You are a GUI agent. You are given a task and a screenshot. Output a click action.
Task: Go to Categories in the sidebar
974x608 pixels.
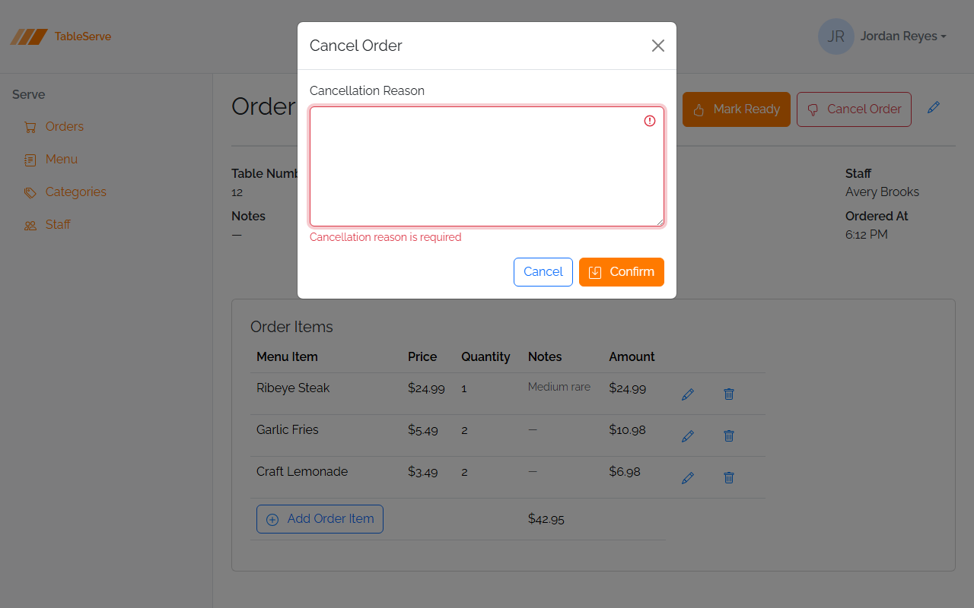75,192
